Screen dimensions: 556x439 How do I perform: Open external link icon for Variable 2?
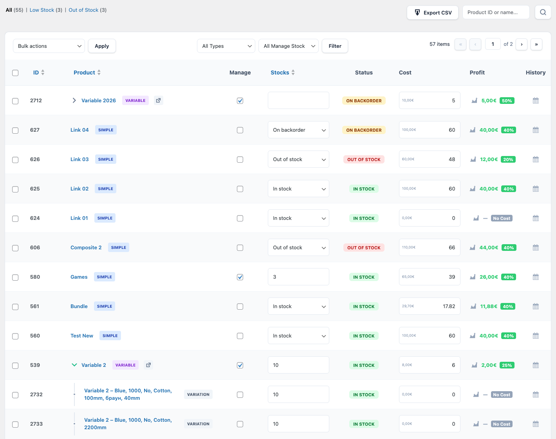pyautogui.click(x=148, y=365)
